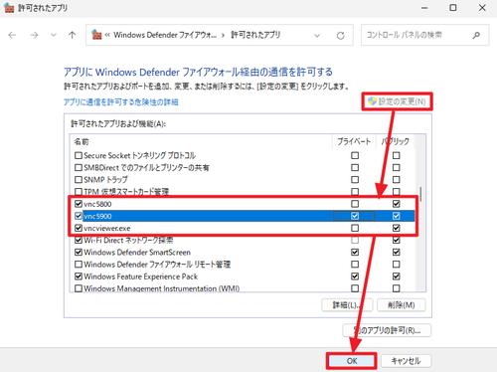Uncheck Wi-Fi Direct network discovery checkbox
This screenshot has height=372, width=497.
pyautogui.click(x=79, y=240)
